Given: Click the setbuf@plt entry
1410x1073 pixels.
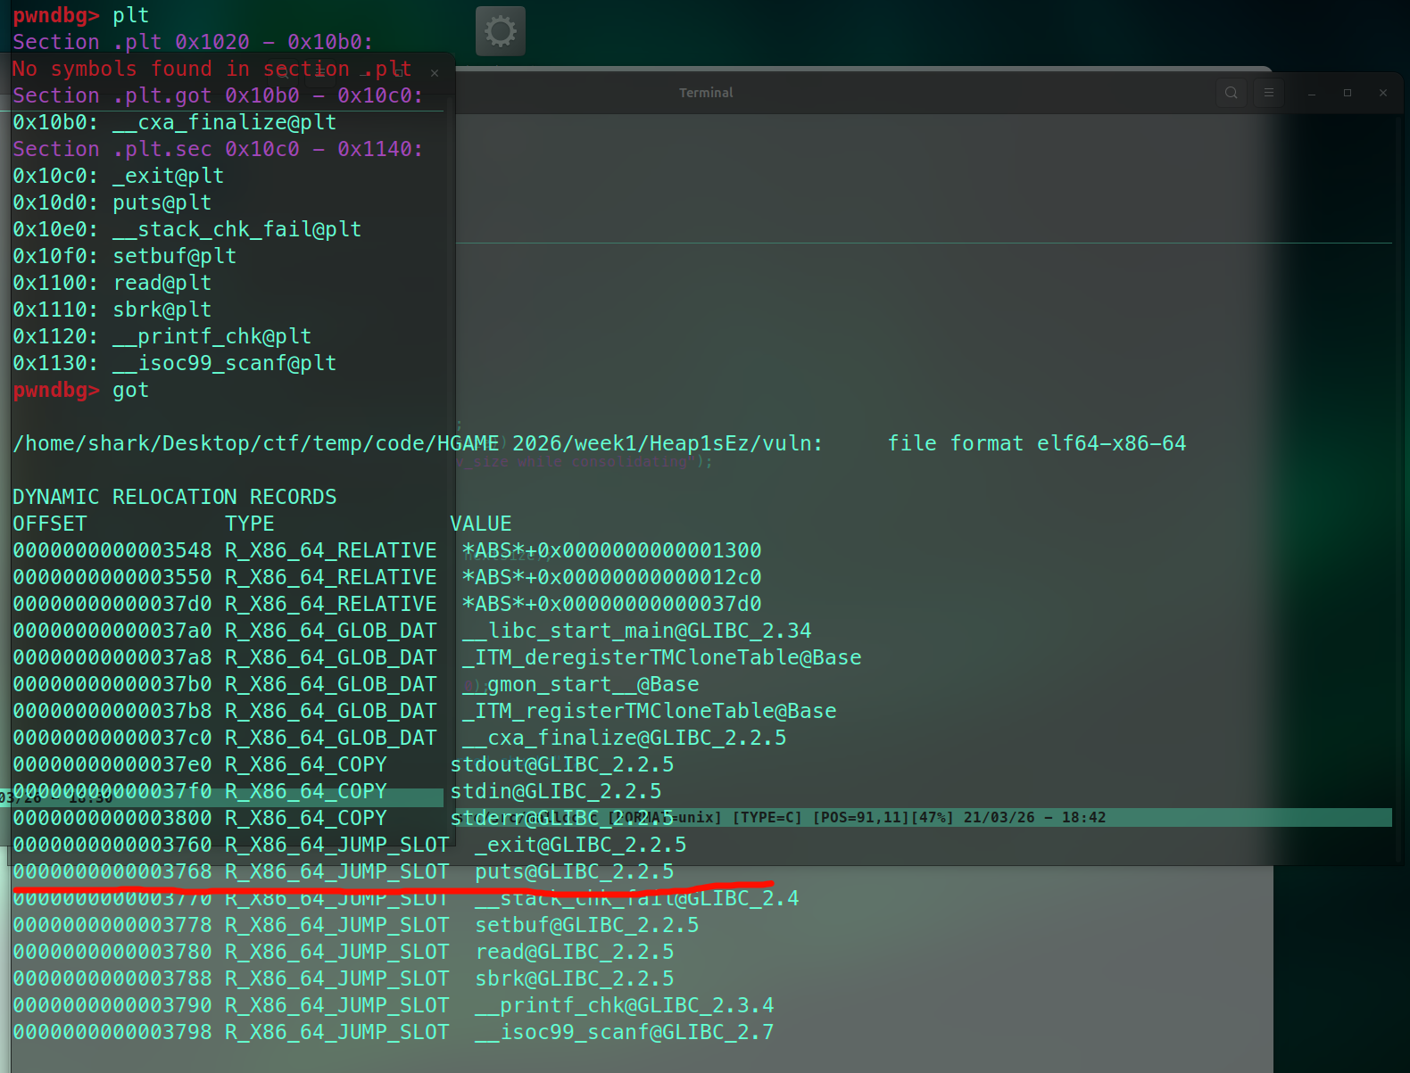Looking at the screenshot, I should click(124, 256).
